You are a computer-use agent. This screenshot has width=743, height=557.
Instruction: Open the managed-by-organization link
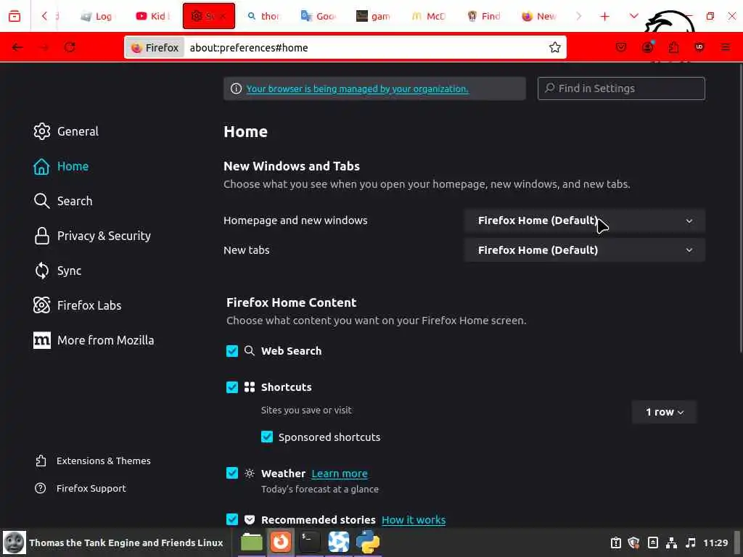click(357, 89)
